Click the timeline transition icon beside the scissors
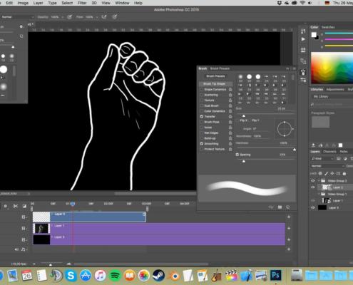 24,206
